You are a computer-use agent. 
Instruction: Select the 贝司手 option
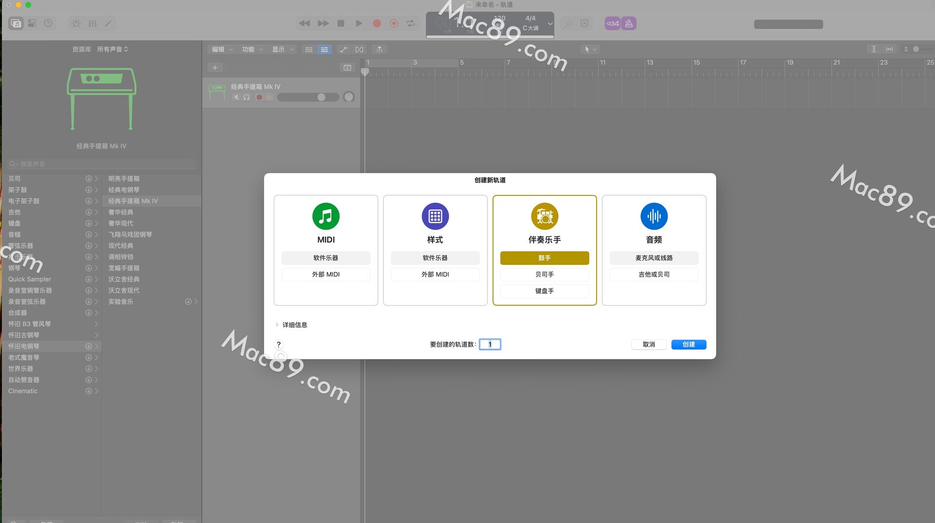(544, 274)
